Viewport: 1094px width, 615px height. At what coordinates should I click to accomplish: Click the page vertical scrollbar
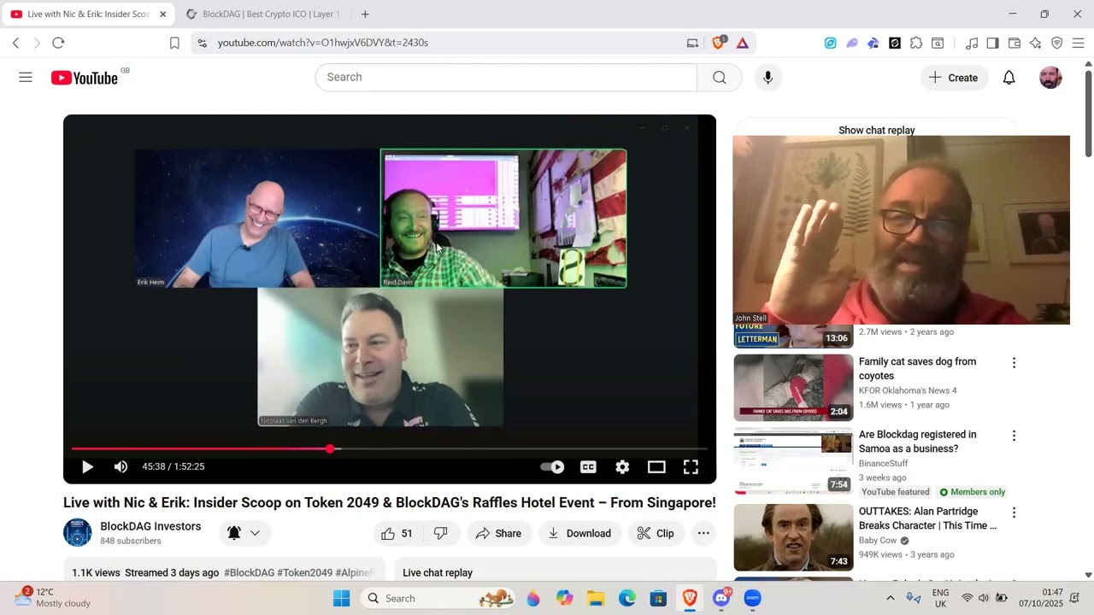tap(1088, 113)
